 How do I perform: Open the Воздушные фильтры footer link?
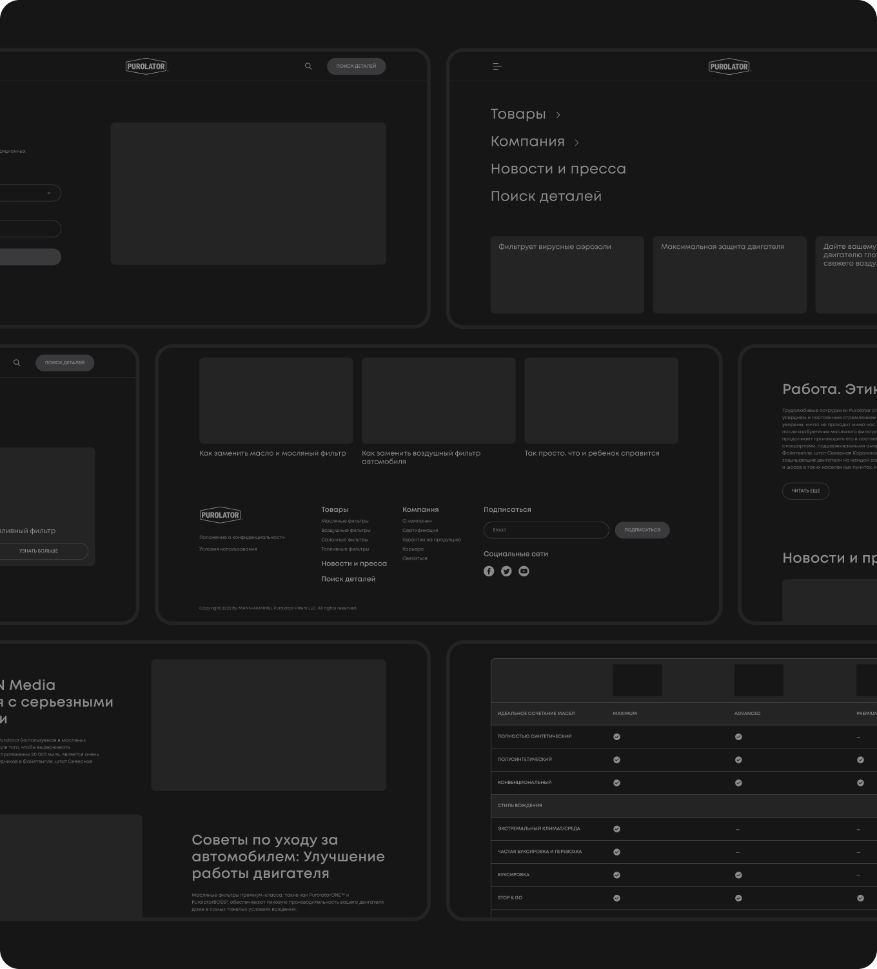[346, 531]
